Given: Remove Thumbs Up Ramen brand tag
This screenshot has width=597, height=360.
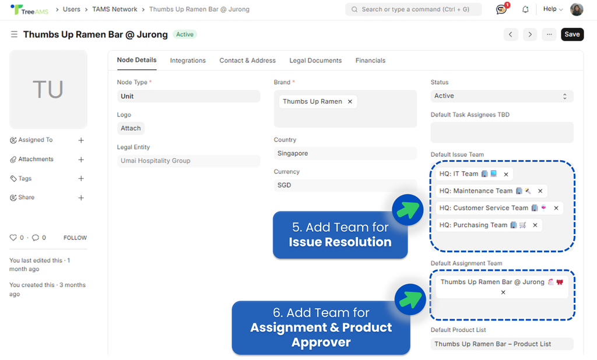Looking at the screenshot, I should 350,101.
